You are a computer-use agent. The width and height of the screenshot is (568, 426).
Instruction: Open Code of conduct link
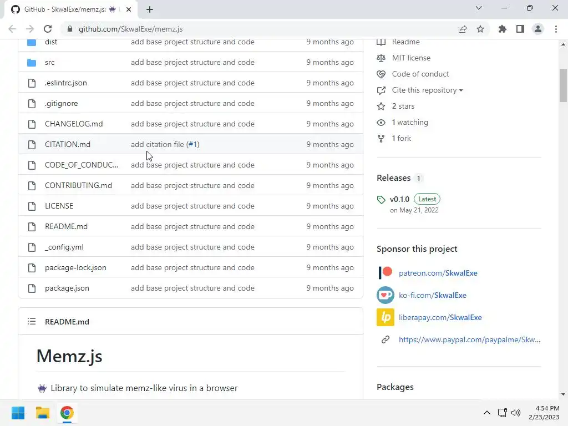coord(420,74)
